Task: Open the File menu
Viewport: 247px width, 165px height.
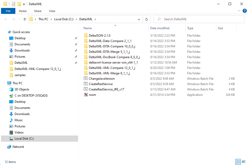Action: tap(8, 11)
